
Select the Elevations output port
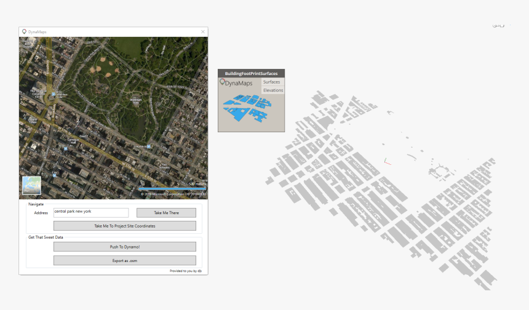pos(272,90)
